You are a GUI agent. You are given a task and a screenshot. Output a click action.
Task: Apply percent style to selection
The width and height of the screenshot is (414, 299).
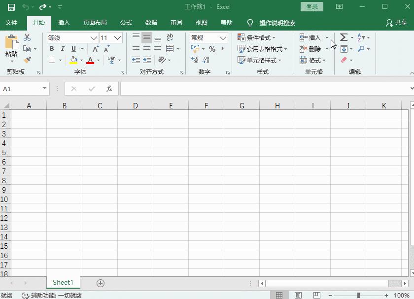[212, 49]
